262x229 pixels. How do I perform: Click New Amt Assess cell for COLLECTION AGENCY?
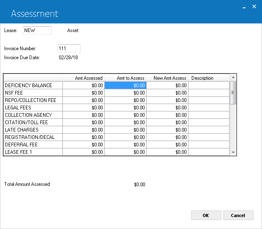168,115
